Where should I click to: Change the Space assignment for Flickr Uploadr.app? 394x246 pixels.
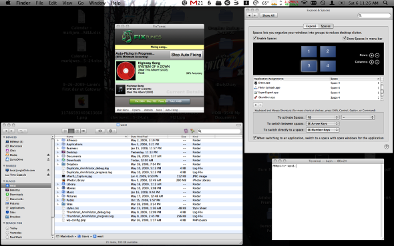[355, 88]
